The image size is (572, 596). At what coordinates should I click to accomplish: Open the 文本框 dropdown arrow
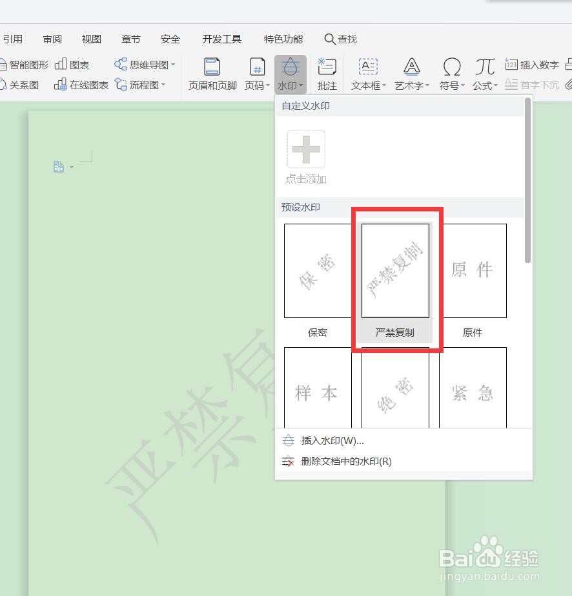(x=384, y=85)
